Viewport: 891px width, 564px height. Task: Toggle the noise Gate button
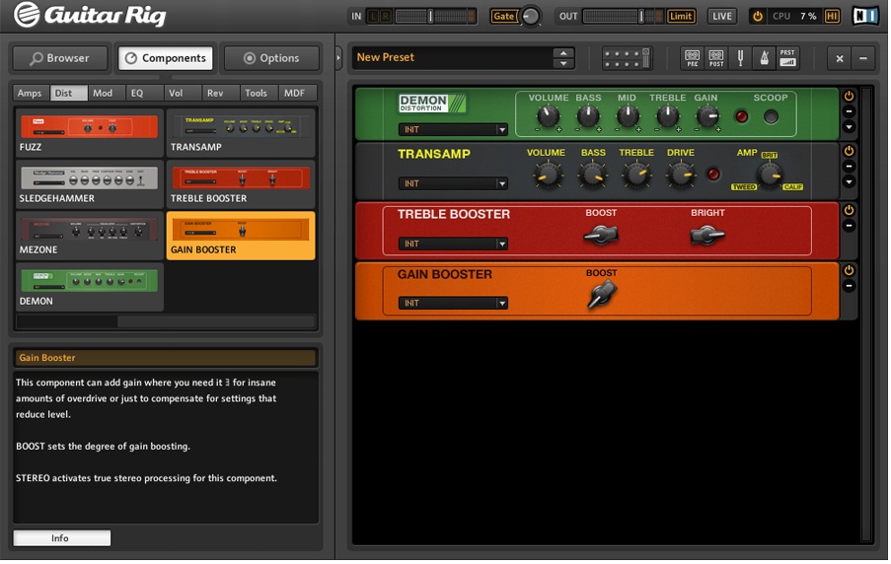pyautogui.click(x=503, y=16)
